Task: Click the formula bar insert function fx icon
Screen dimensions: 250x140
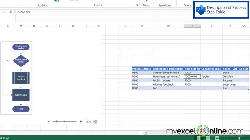Action: click(x=11, y=12)
